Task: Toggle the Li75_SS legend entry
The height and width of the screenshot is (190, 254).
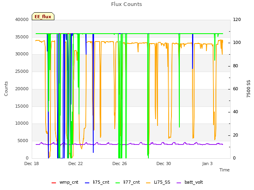Action: point(158,182)
